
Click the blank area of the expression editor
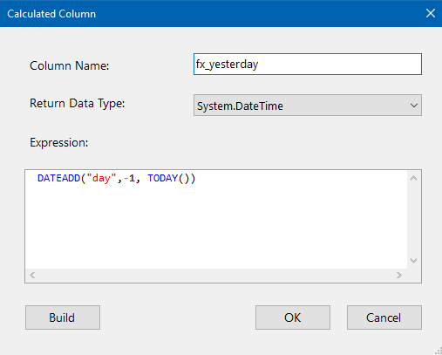coord(216,227)
